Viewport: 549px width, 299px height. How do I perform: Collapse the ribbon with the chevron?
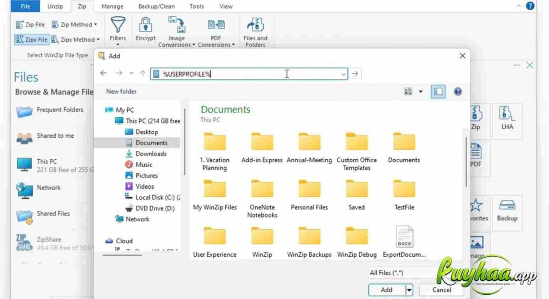pyautogui.click(x=518, y=6)
